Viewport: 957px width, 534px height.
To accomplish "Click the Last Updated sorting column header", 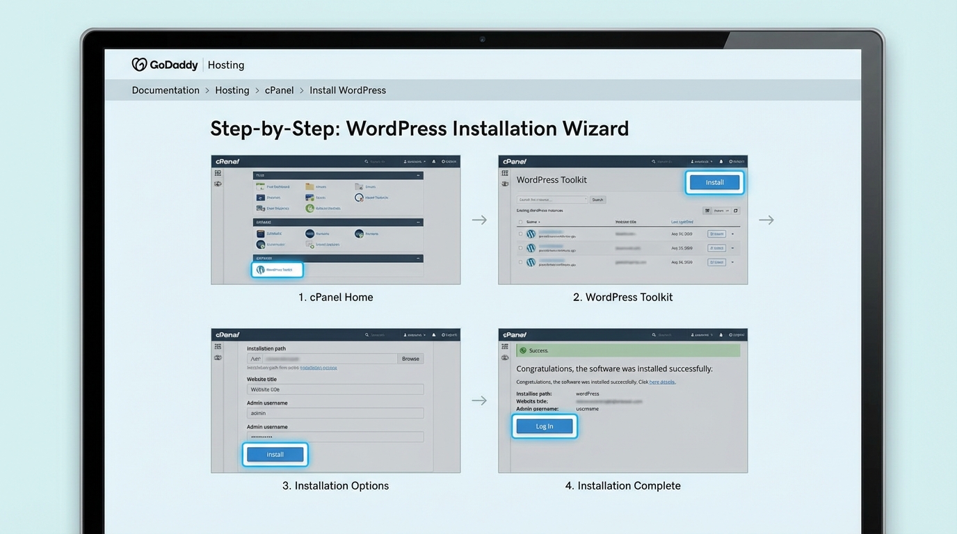I will (682, 222).
